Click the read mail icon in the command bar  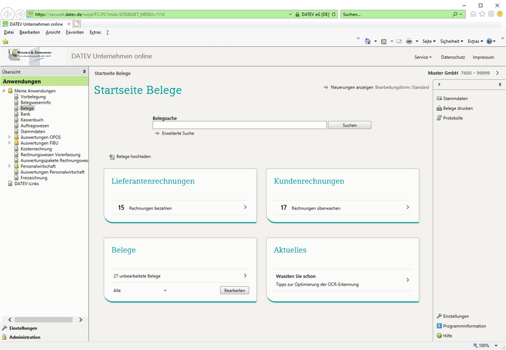pyautogui.click(x=399, y=41)
